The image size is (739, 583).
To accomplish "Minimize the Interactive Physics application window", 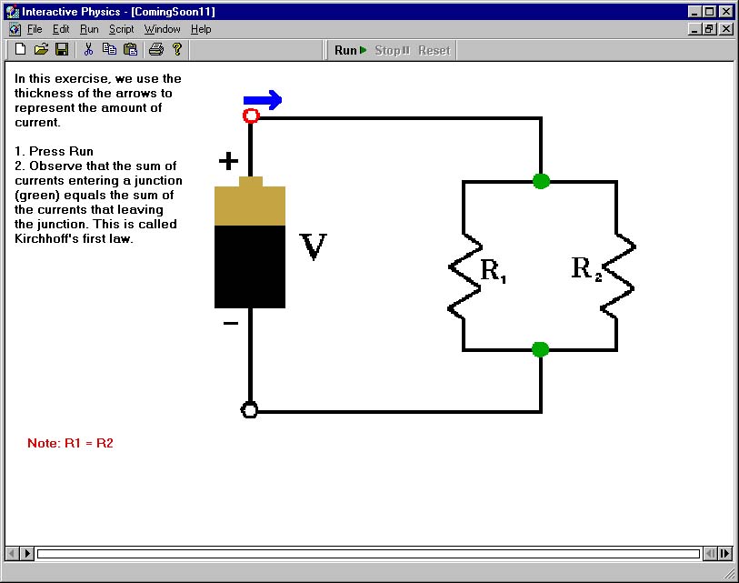I will [694, 11].
